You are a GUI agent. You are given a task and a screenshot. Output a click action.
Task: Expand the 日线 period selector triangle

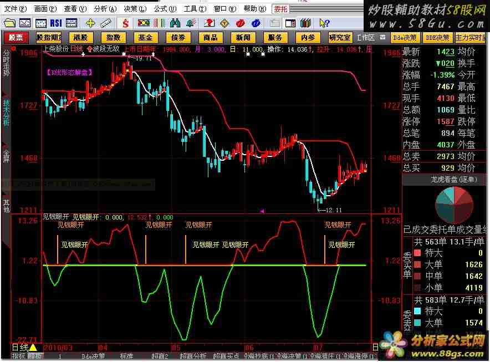33,348
